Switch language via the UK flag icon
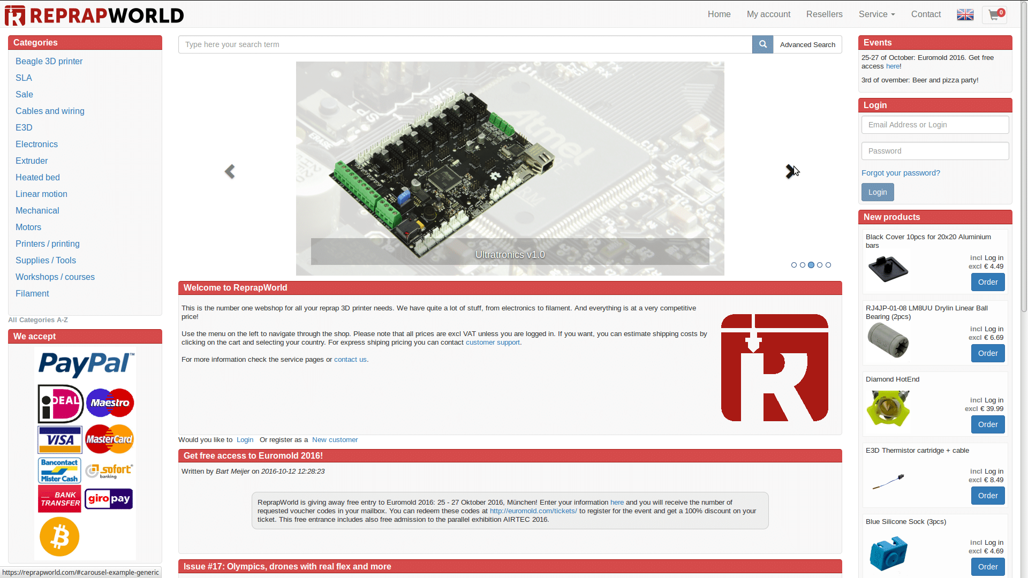 965,14
